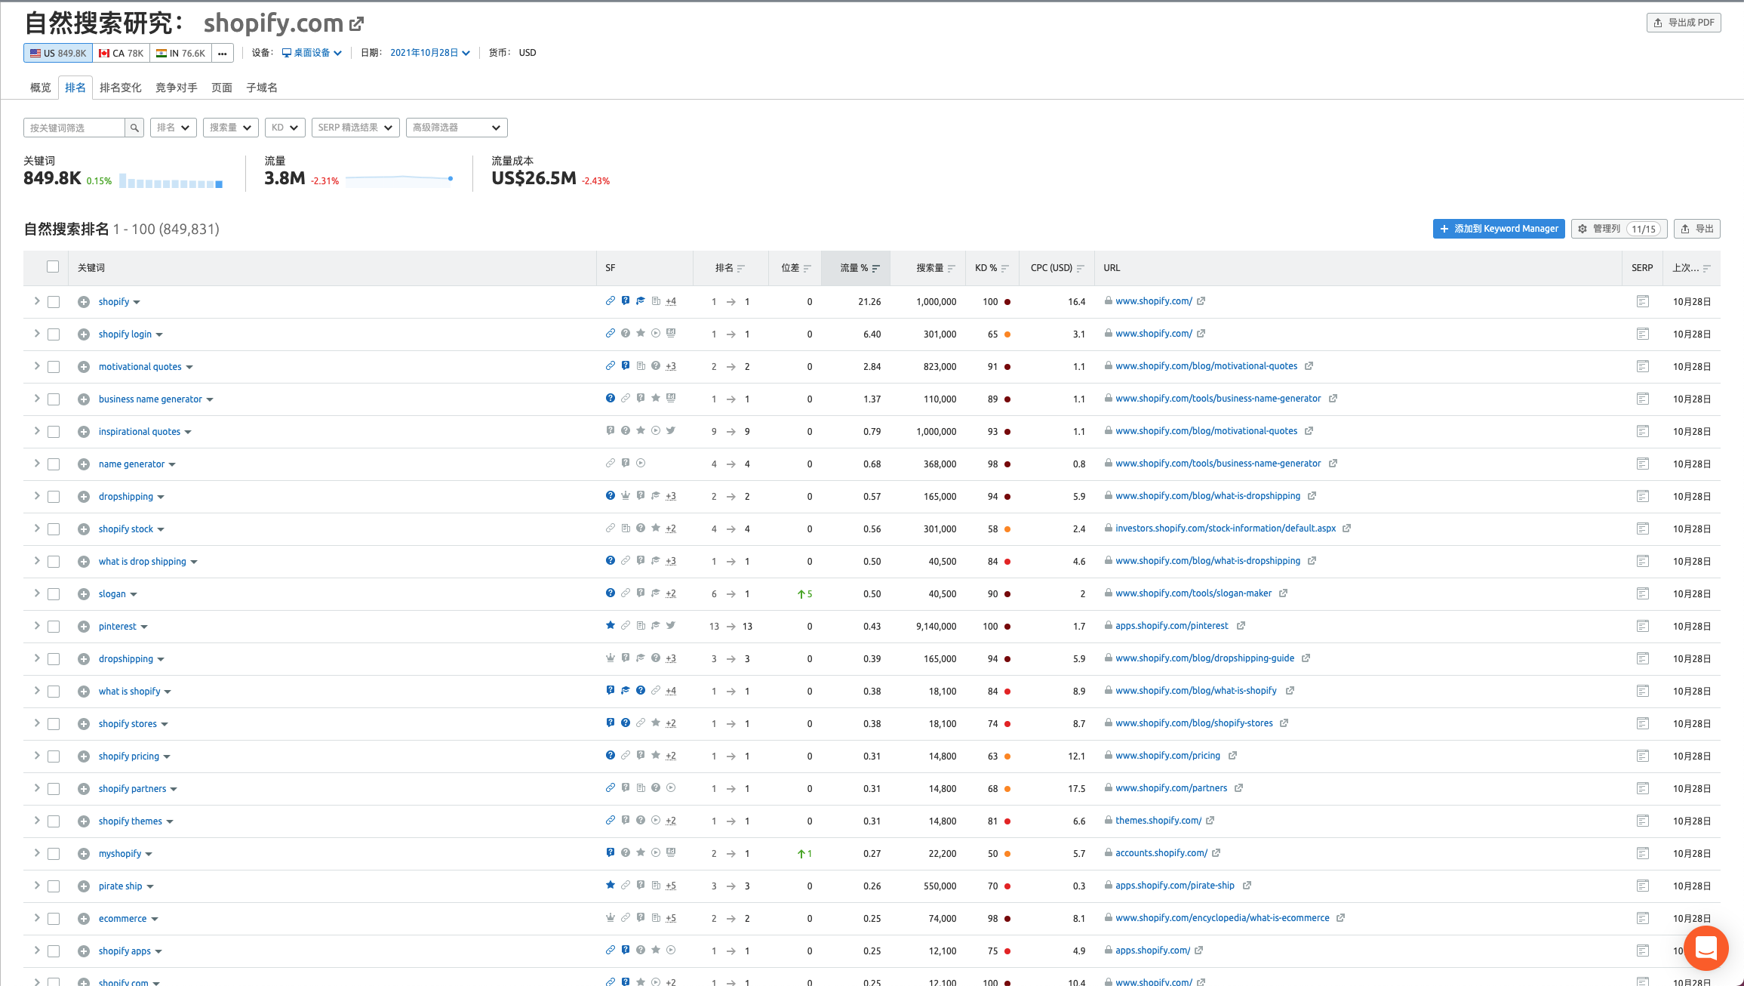Expand the 'shopify' keyword row chevron
Image resolution: width=1744 pixels, height=986 pixels.
pyautogui.click(x=36, y=301)
